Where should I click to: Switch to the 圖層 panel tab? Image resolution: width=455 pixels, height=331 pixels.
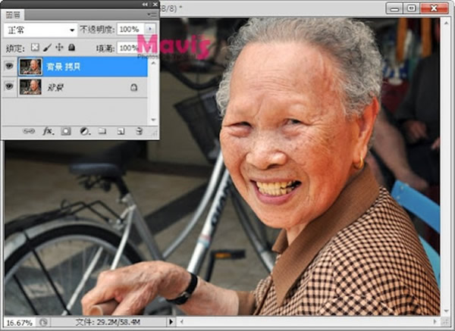pos(14,14)
